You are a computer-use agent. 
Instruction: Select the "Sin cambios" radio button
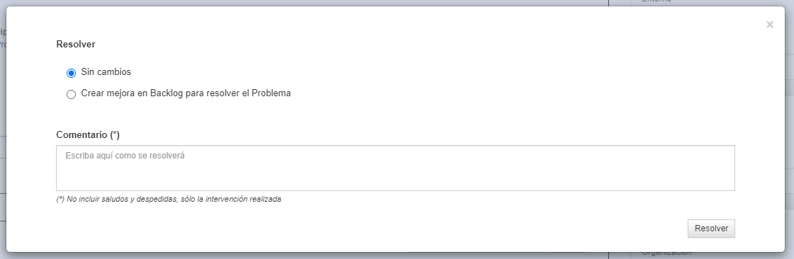point(72,73)
